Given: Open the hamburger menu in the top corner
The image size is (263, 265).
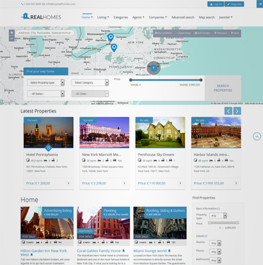Looking at the screenshot, I should [x=260, y=4].
